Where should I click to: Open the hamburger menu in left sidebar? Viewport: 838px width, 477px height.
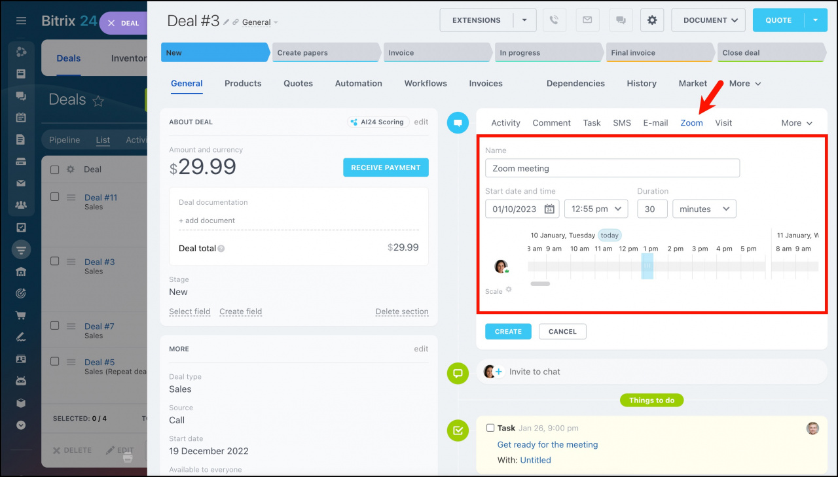tap(21, 21)
